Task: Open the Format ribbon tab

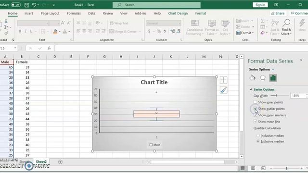Action: pos(201,13)
